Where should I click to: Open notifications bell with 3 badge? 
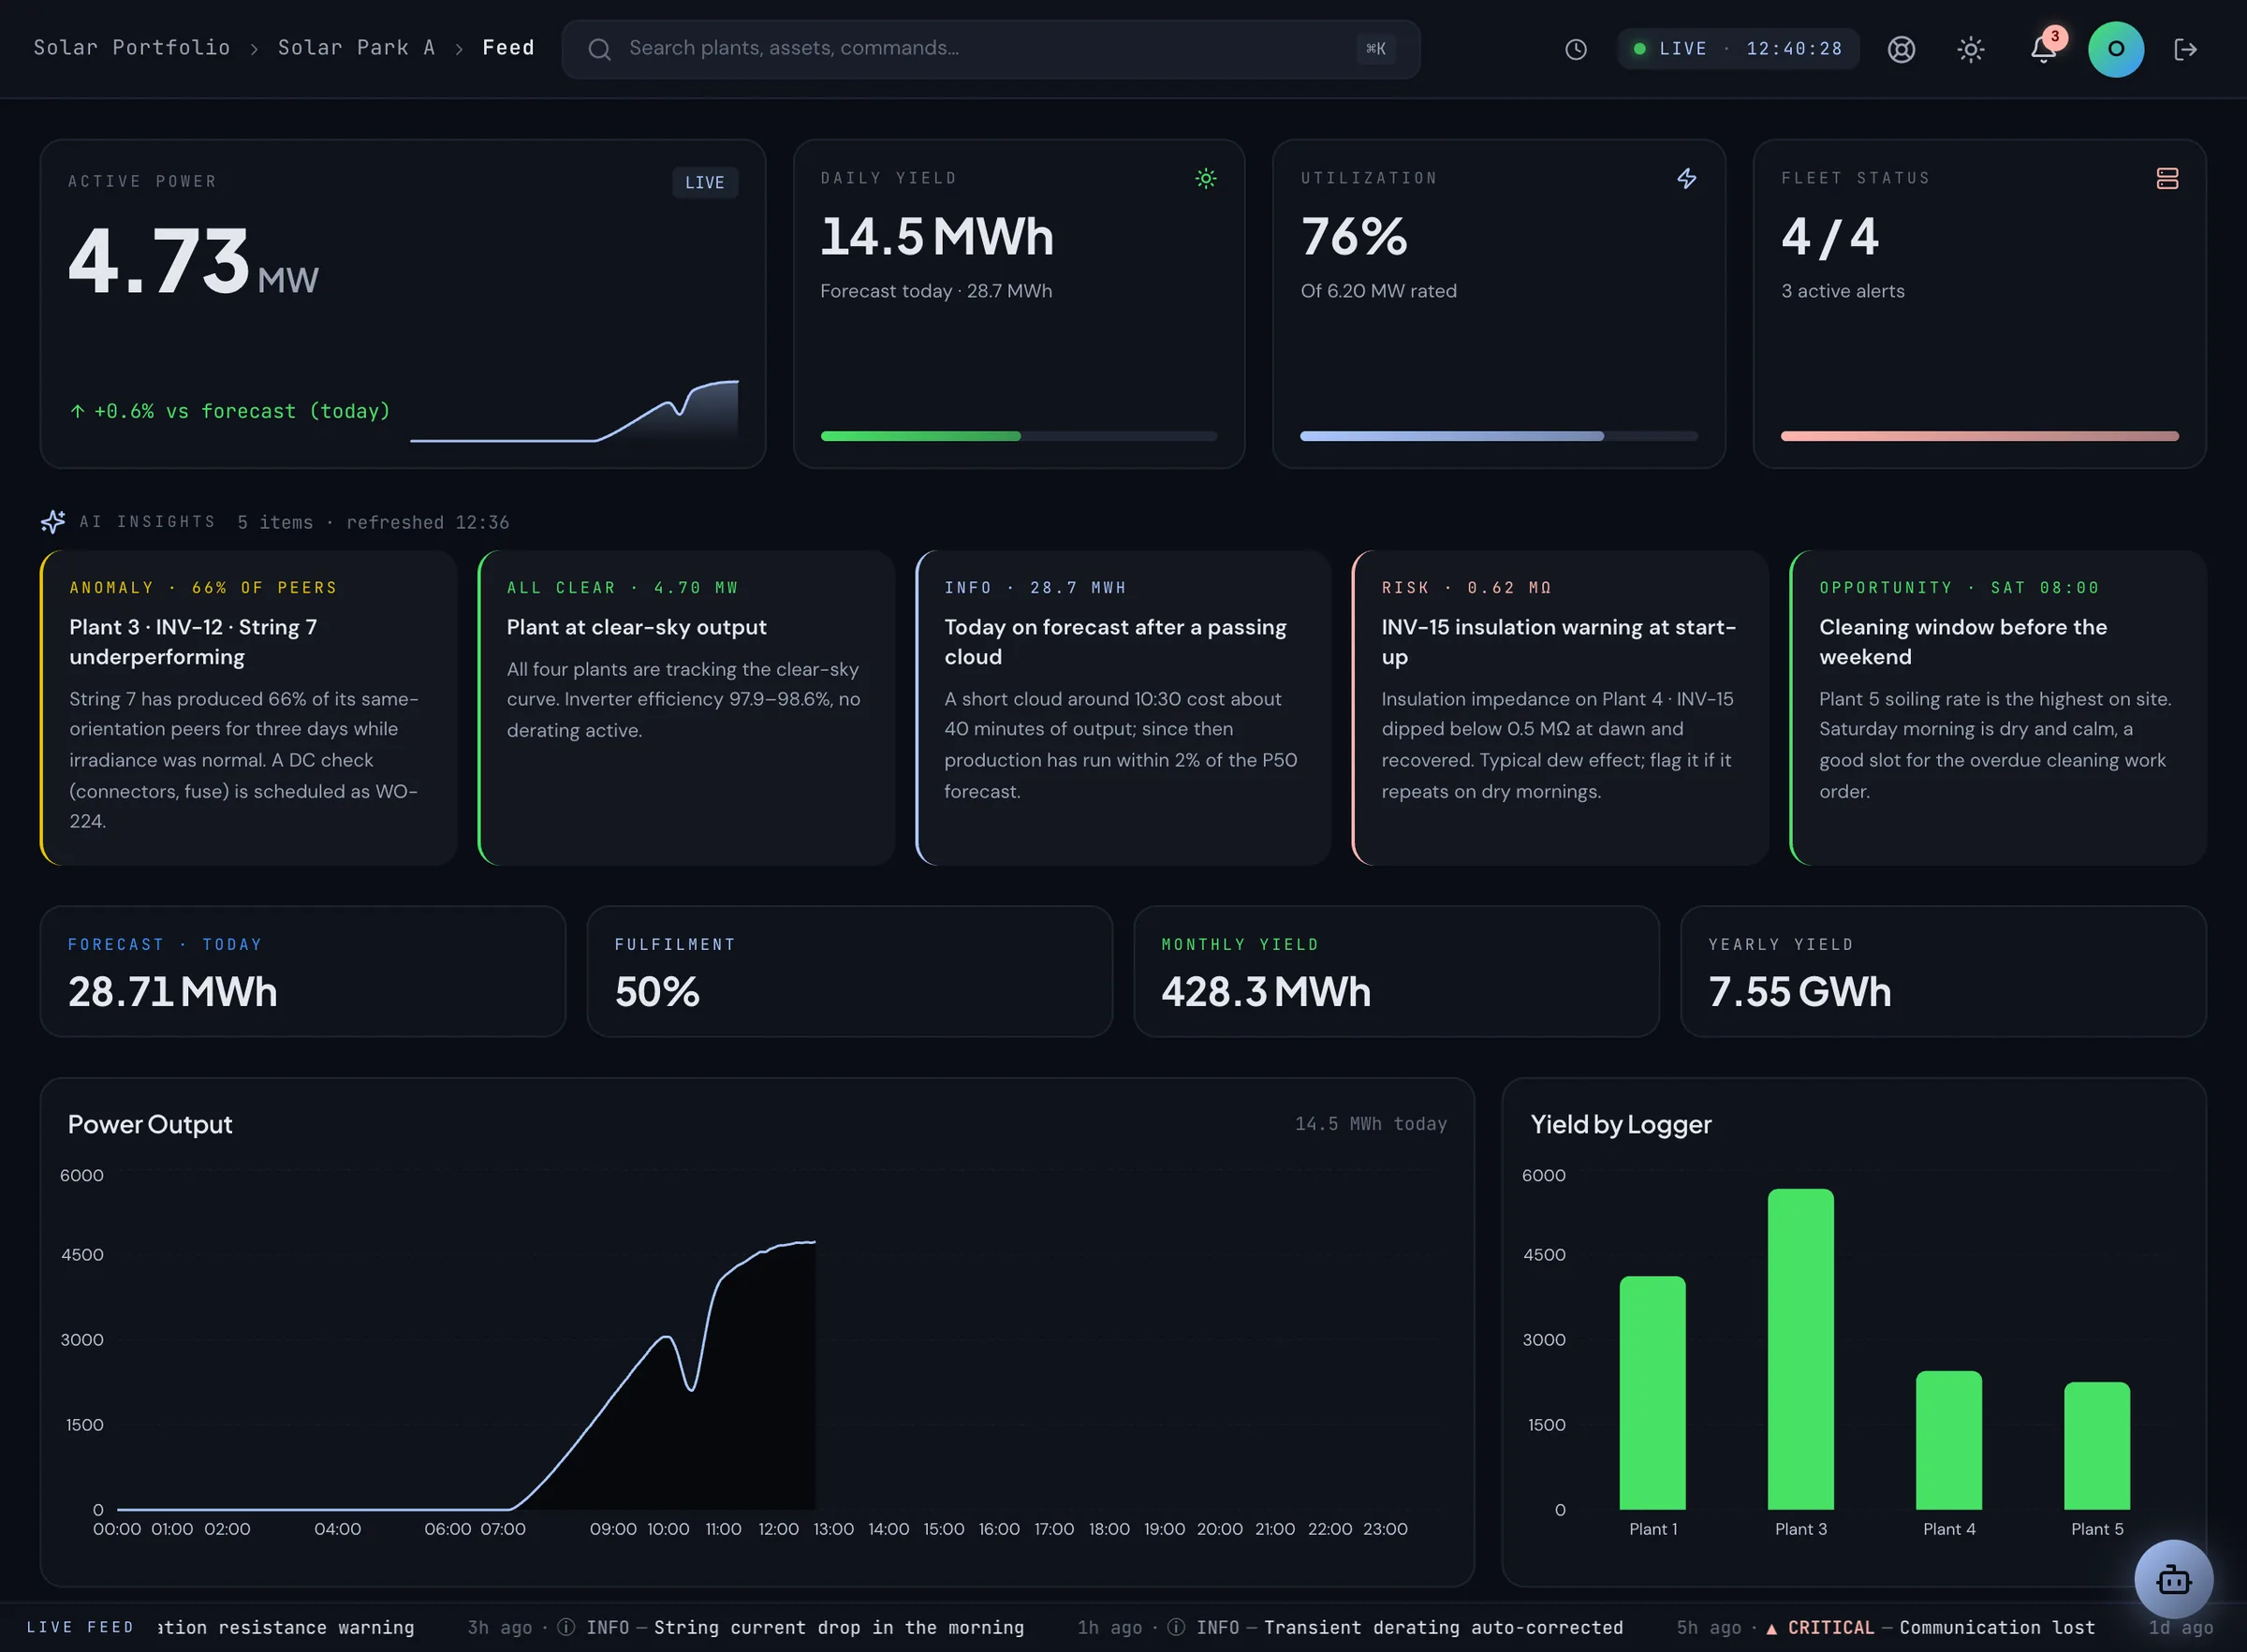(x=2042, y=49)
